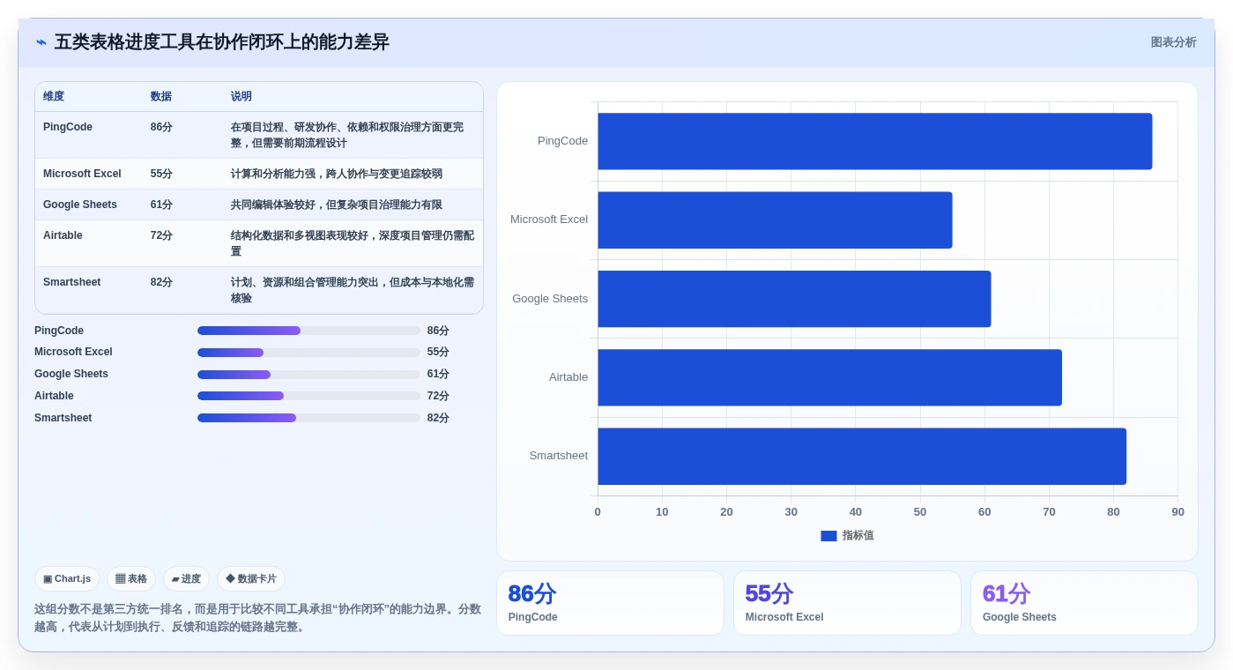Click the Google Sheets y-axis label in chart
The width and height of the screenshot is (1233, 670).
(550, 299)
